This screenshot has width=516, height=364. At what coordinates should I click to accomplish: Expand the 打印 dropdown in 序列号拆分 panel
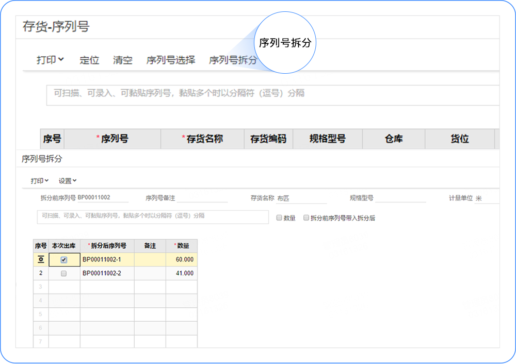coord(39,181)
